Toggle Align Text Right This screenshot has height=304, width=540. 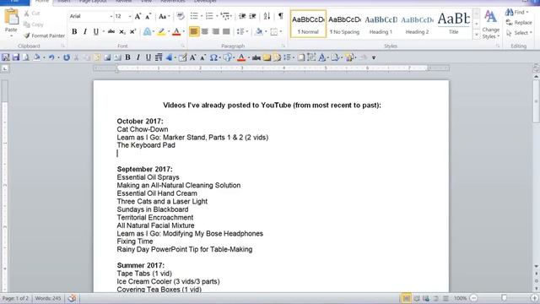(x=215, y=32)
